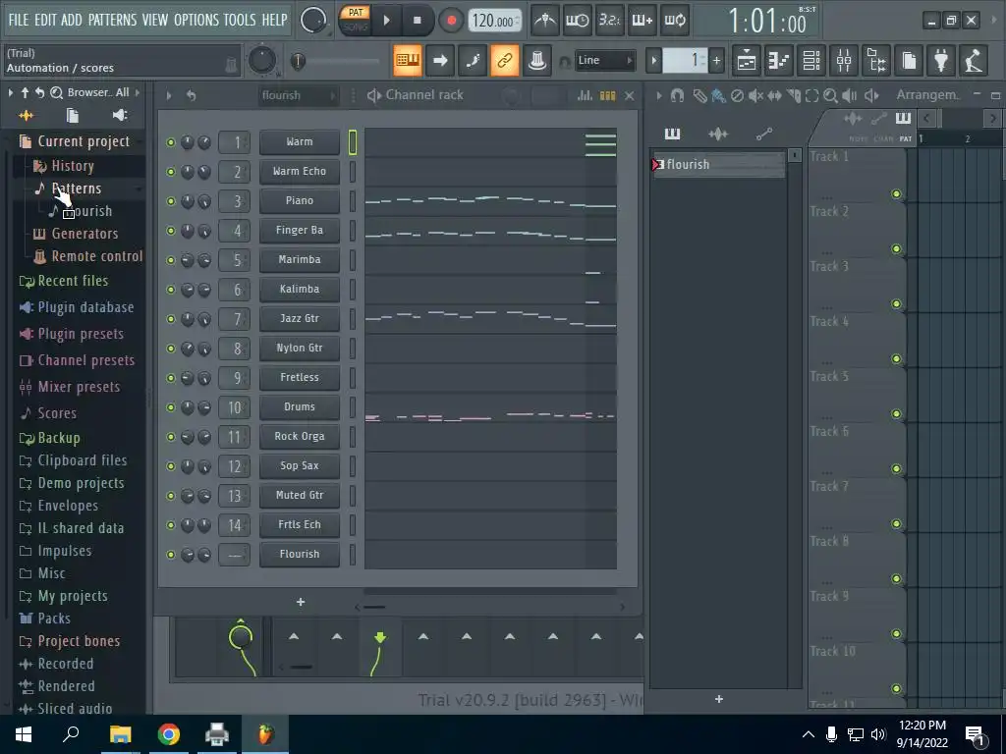The image size is (1006, 754).
Task: Open the EDIT menu
Action: point(45,20)
